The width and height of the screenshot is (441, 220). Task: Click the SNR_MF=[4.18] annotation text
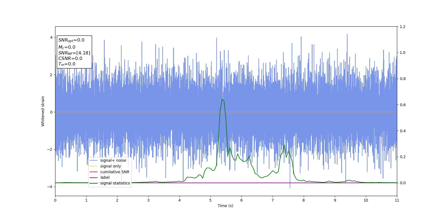point(74,53)
